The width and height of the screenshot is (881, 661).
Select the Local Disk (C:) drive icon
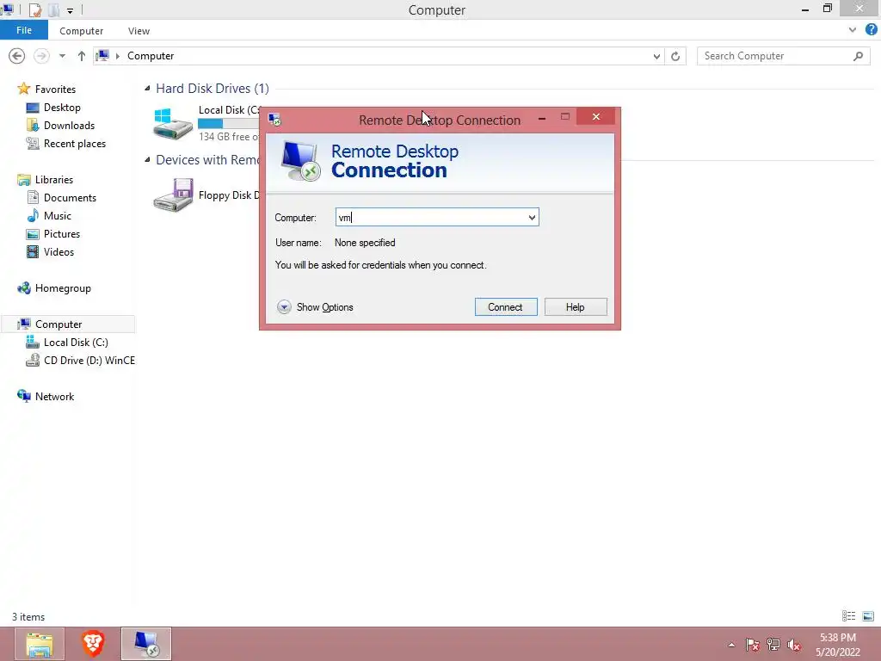[173, 123]
